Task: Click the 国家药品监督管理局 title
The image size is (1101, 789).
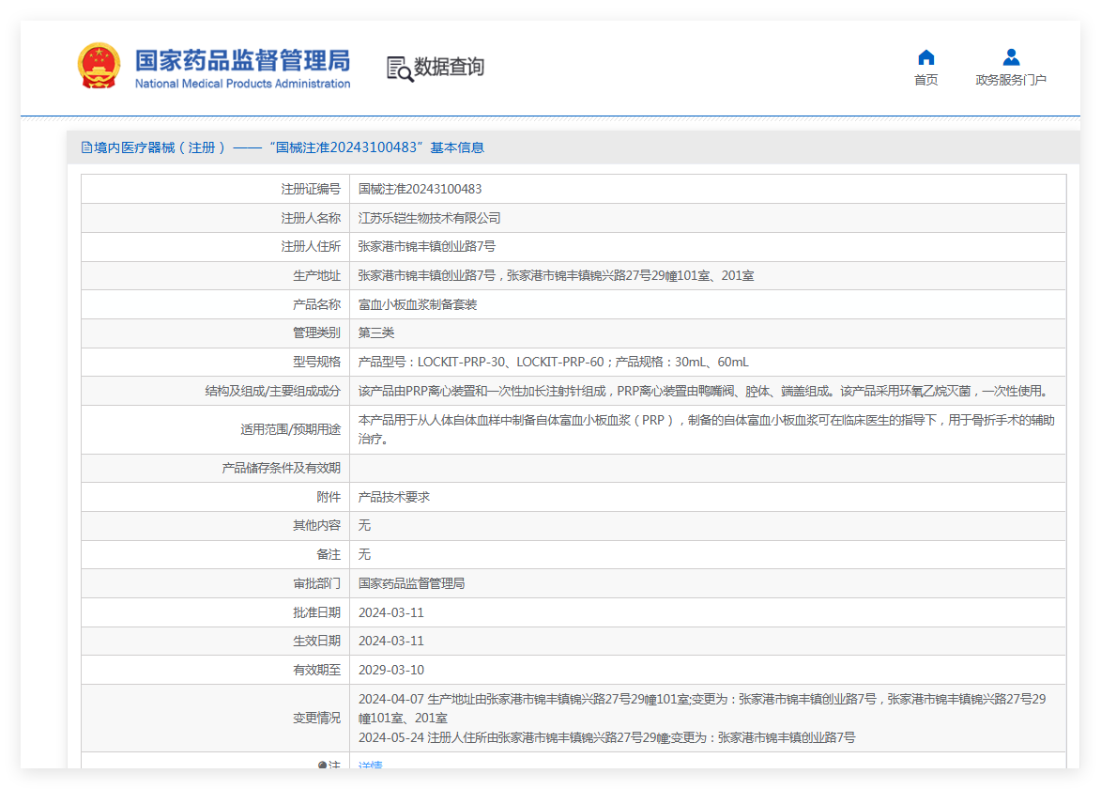Action: coord(242,60)
